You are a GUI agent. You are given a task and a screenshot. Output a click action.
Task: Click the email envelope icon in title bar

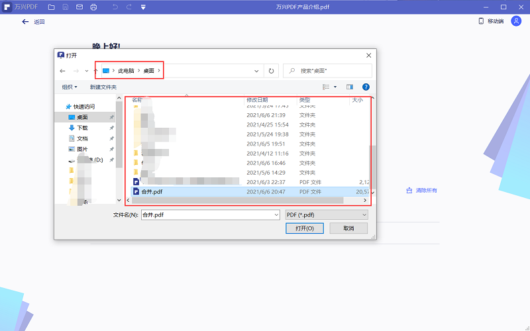coord(79,7)
